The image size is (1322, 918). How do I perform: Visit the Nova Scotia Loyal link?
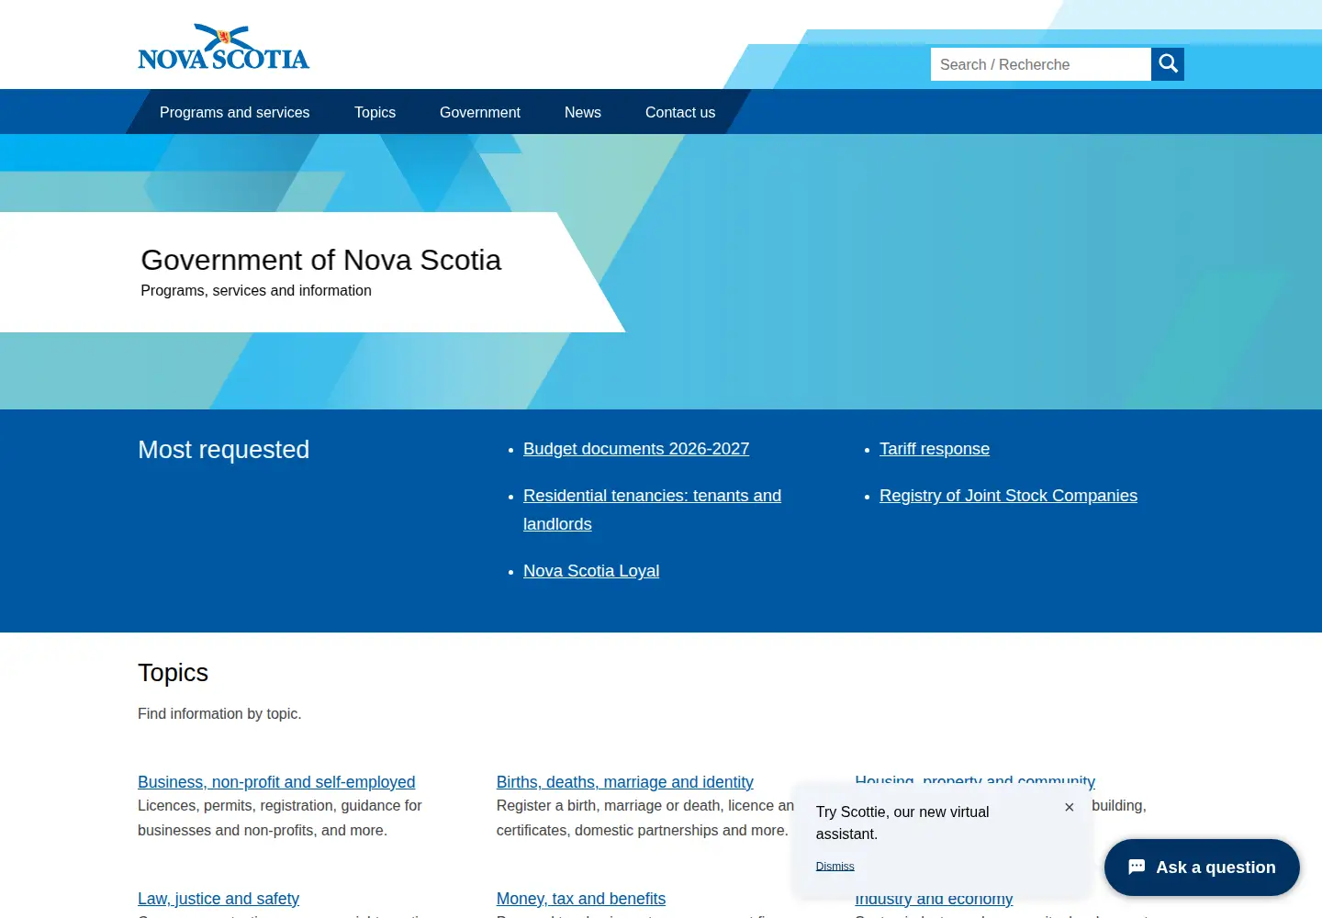tap(591, 571)
